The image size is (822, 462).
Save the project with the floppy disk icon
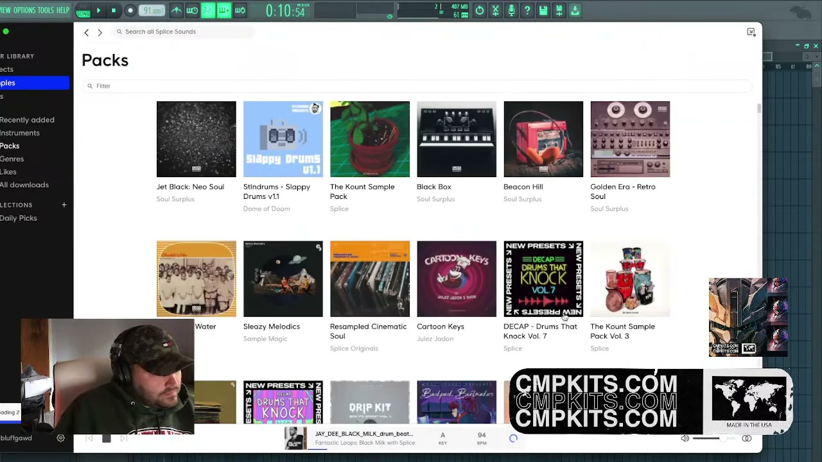pos(543,10)
